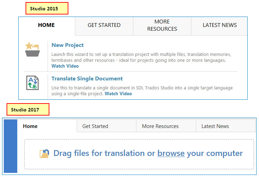Click the Translate Single Document icon

tap(32, 83)
